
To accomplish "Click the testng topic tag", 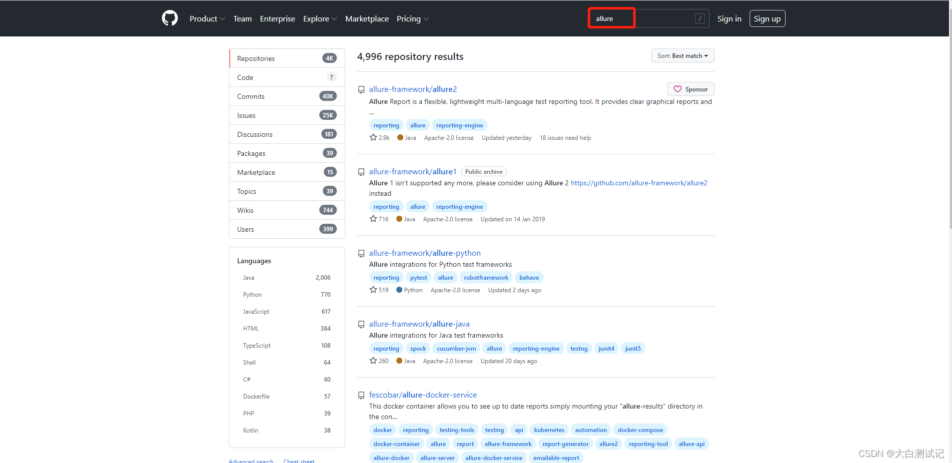I will click(x=579, y=349).
